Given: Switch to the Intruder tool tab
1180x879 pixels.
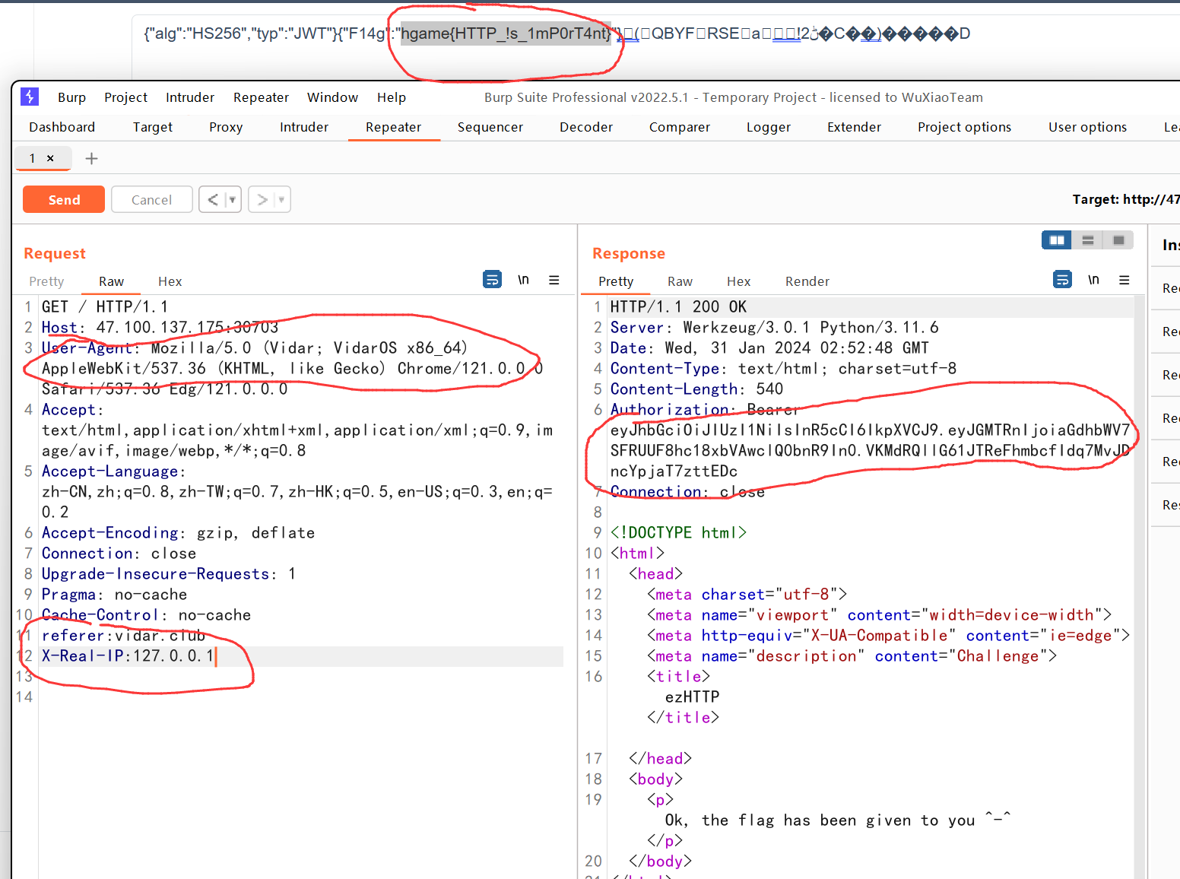Looking at the screenshot, I should (304, 127).
